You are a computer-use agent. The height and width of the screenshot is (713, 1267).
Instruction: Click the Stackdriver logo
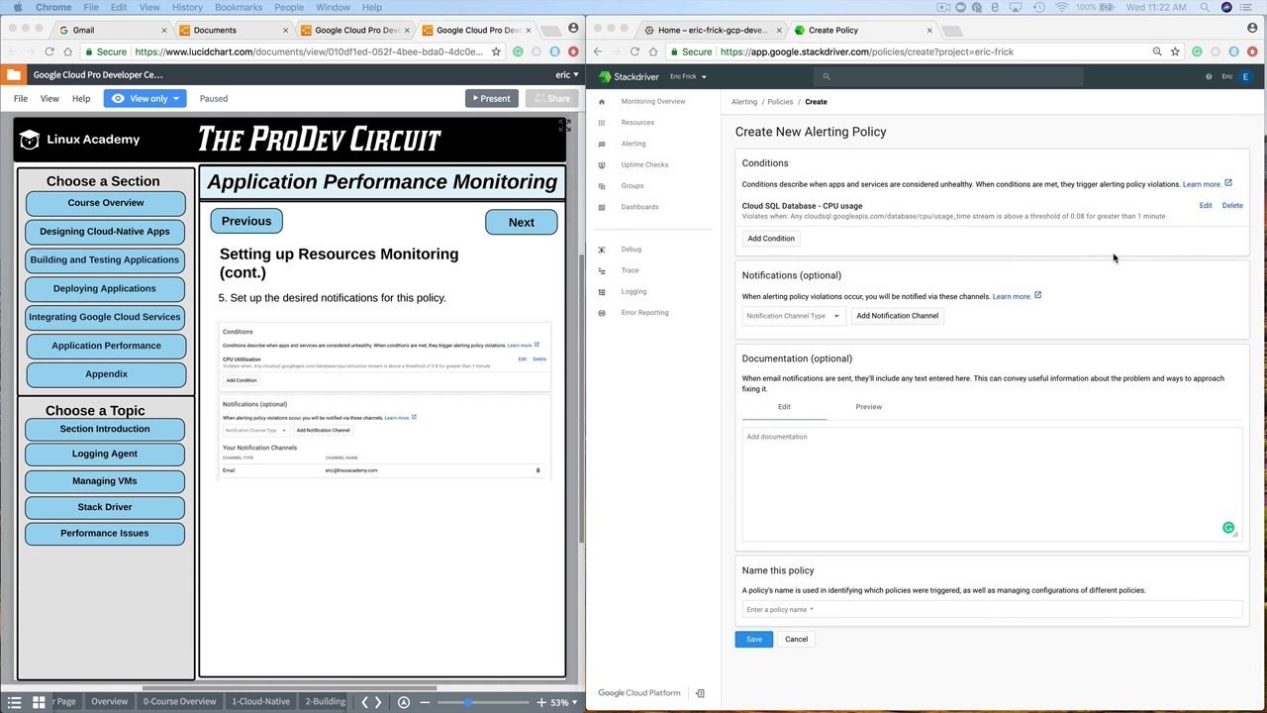[630, 76]
